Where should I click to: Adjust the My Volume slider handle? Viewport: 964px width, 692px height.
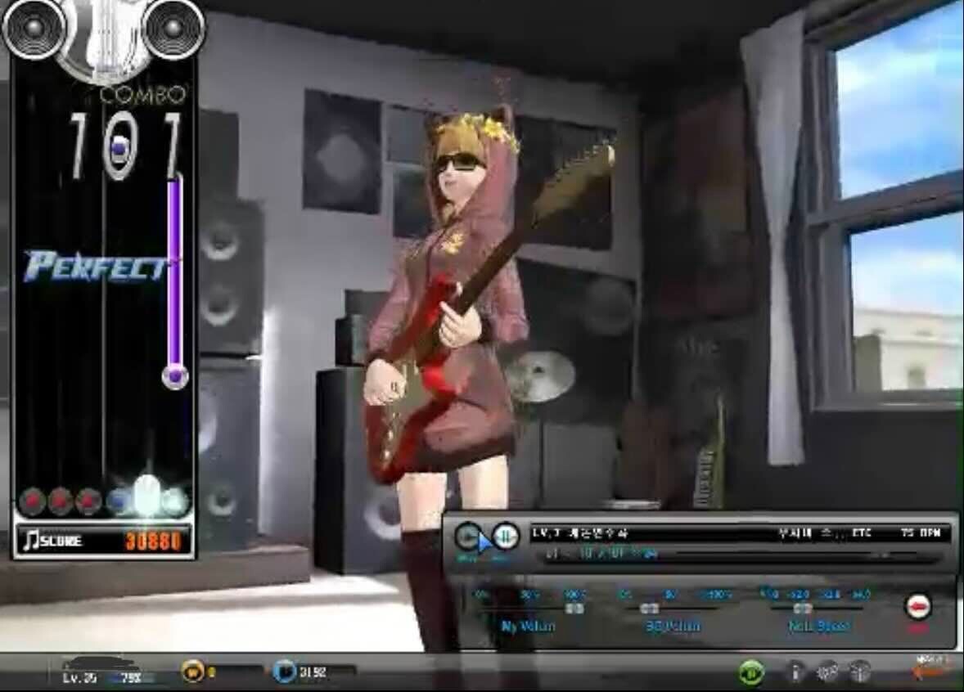pyautogui.click(x=574, y=609)
